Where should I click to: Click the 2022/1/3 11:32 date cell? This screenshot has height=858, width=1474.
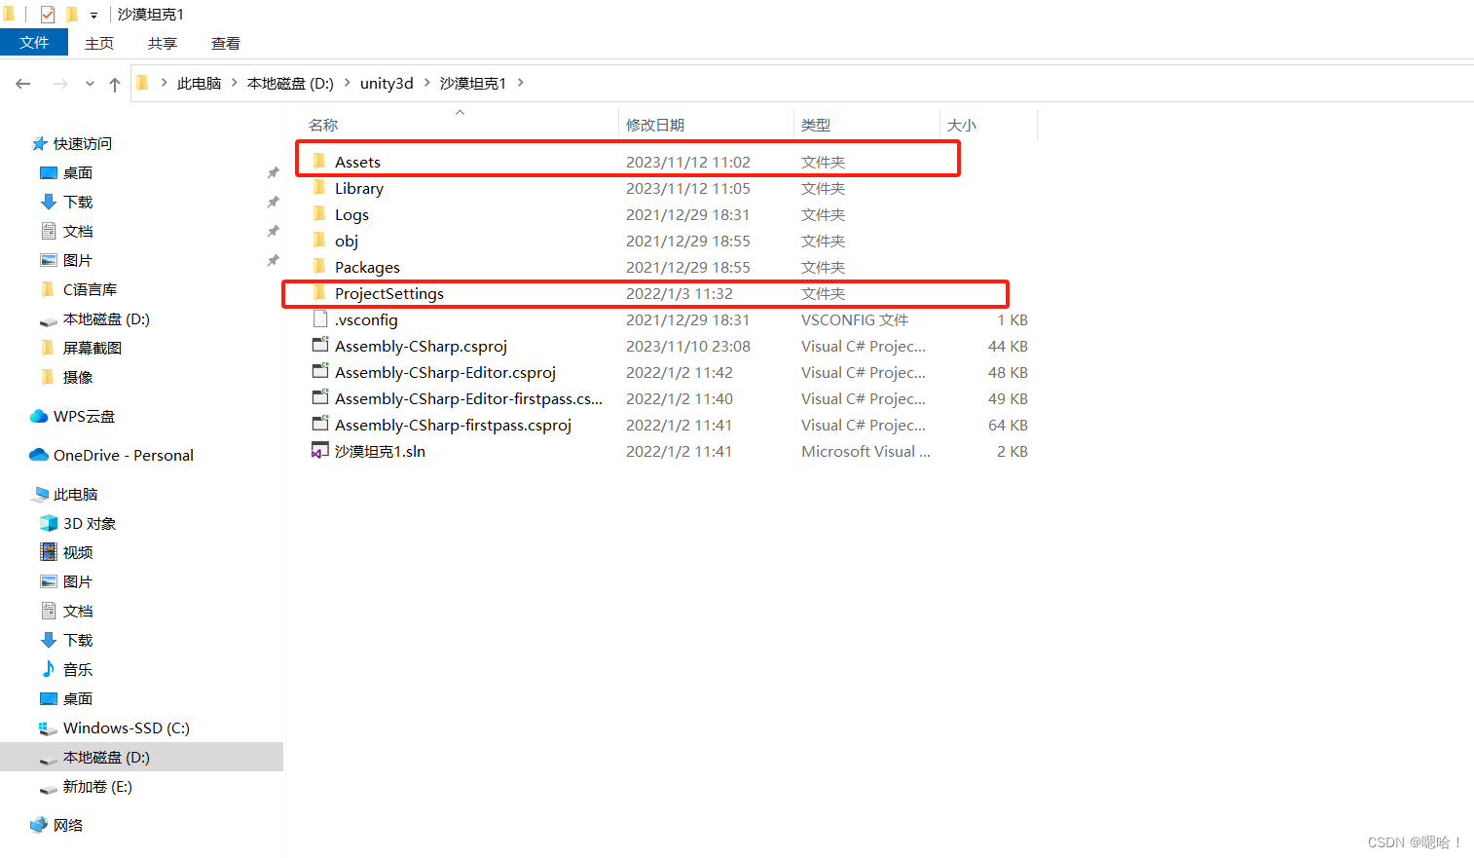[680, 293]
